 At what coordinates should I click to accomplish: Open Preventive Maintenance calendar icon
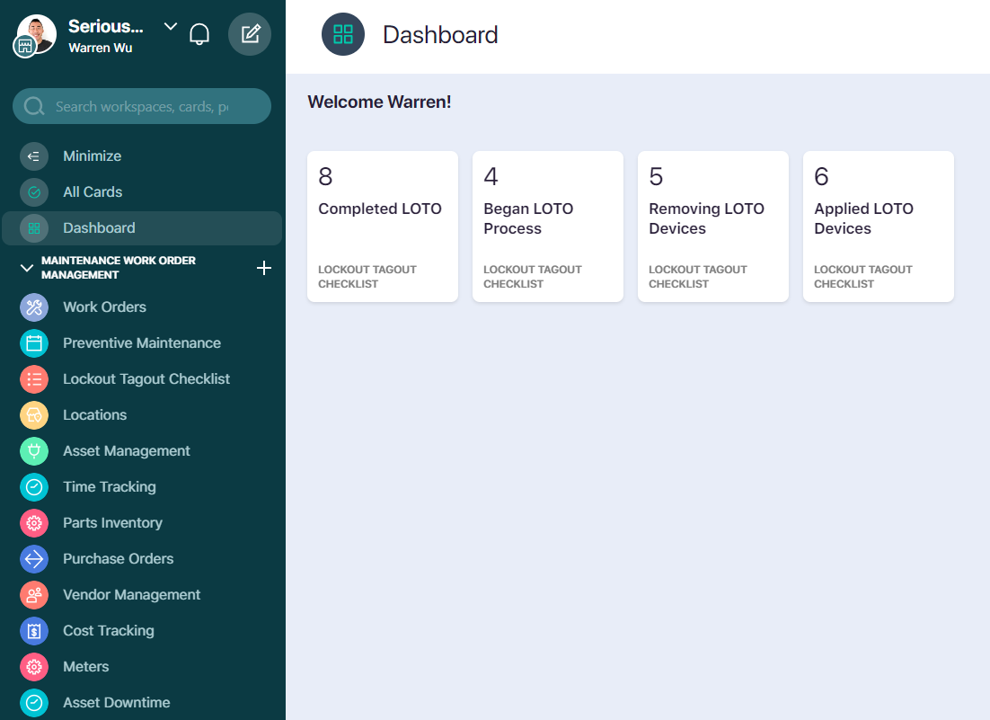pos(33,342)
